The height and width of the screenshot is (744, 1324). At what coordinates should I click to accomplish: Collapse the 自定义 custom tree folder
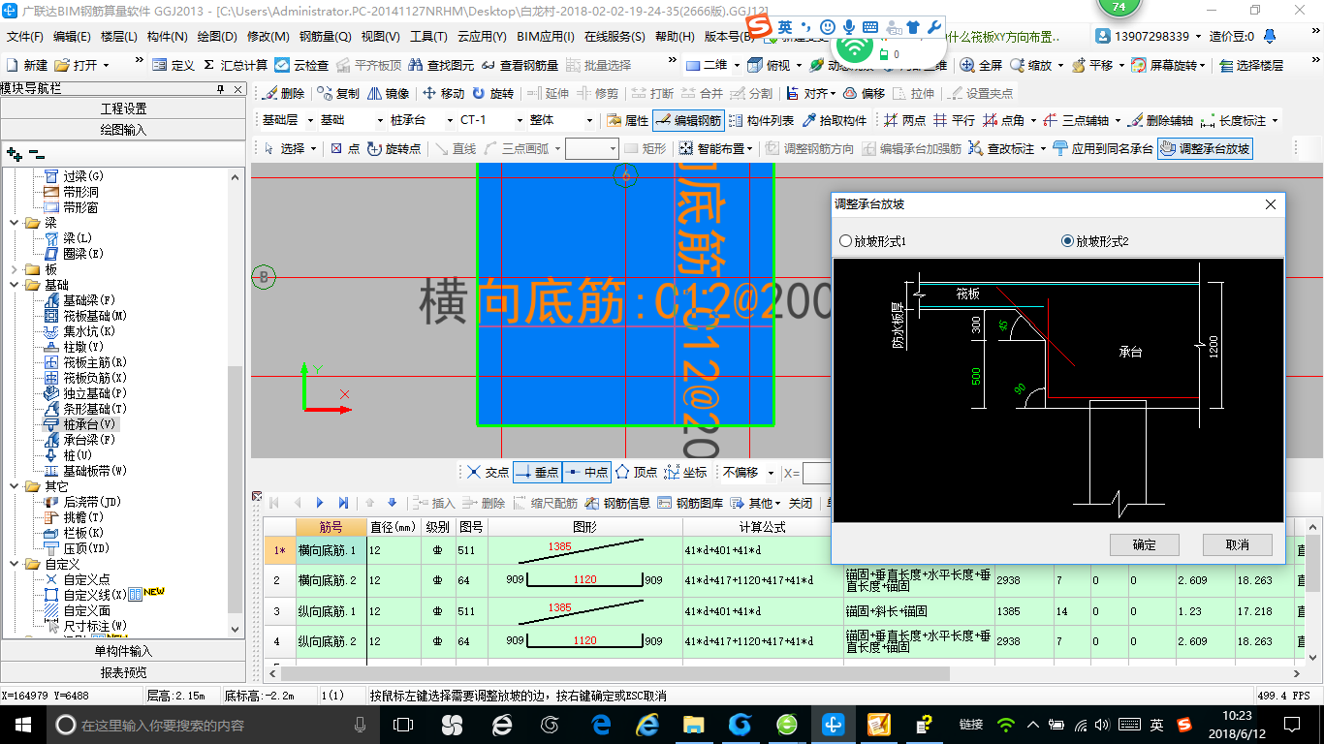coord(15,564)
